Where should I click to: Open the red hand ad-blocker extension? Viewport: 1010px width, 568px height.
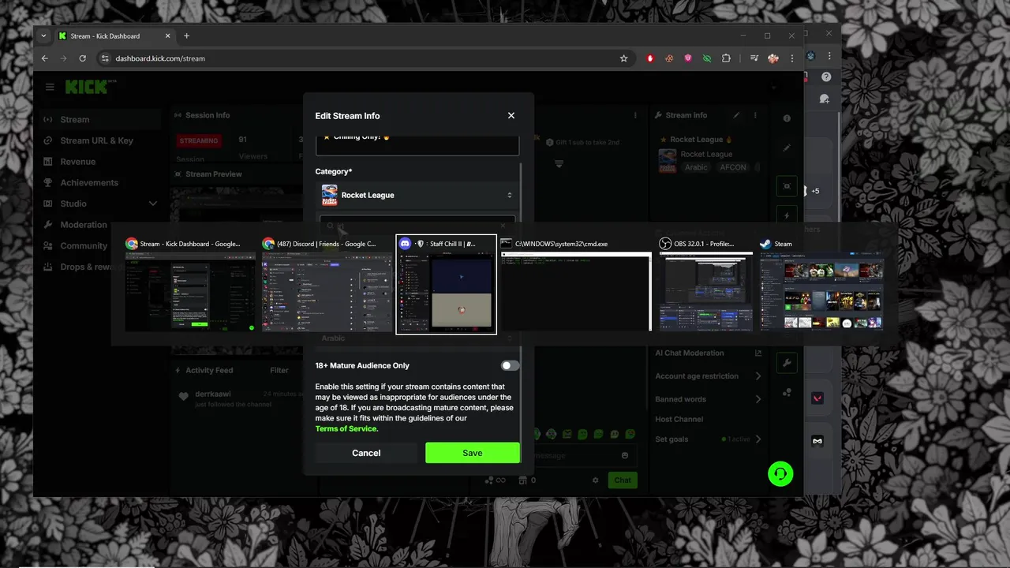tap(650, 58)
